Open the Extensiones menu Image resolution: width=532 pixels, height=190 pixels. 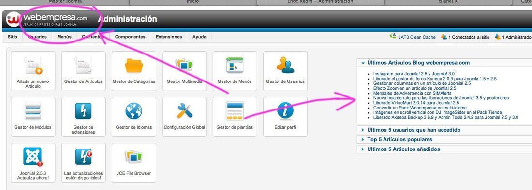pyautogui.click(x=169, y=37)
